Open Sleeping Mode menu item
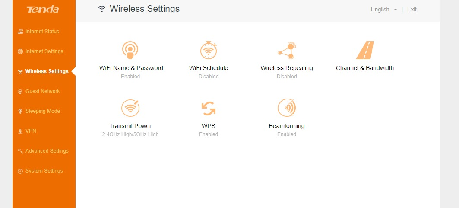 pos(42,111)
